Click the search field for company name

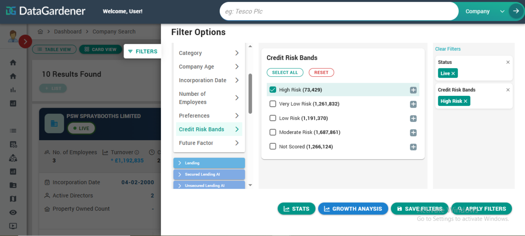[x=338, y=11]
